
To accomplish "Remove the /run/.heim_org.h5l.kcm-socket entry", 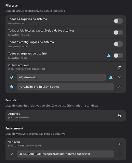I will coord(119,87).
